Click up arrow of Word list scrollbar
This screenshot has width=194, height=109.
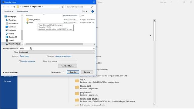(155, 20)
